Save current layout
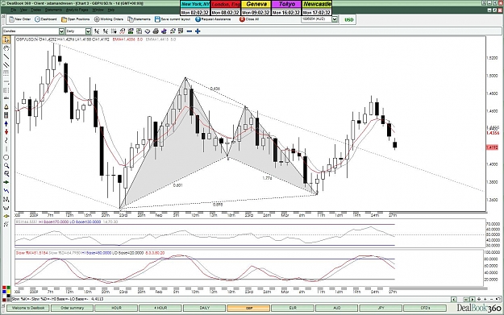This screenshot has width=504, height=315. pos(173,19)
